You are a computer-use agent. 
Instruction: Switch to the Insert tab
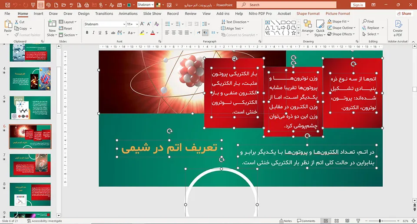pos(38,13)
